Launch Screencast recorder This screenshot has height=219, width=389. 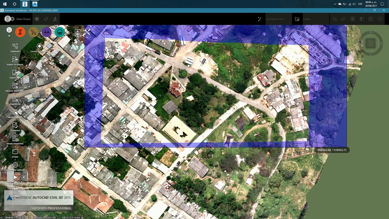click(40, 48)
